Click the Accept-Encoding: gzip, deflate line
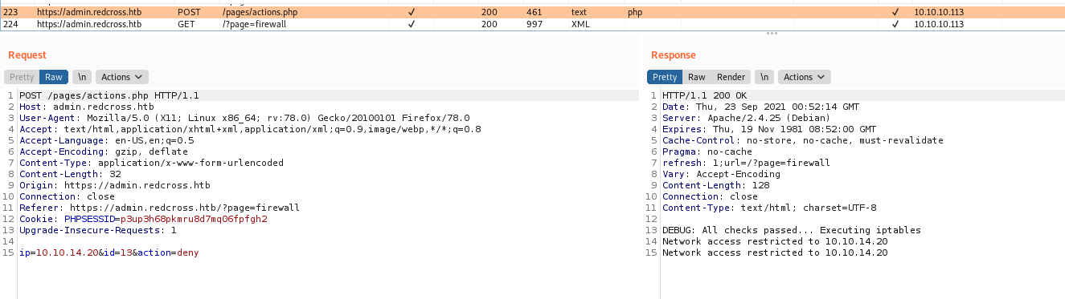The height and width of the screenshot is (299, 1065). pyautogui.click(x=104, y=152)
